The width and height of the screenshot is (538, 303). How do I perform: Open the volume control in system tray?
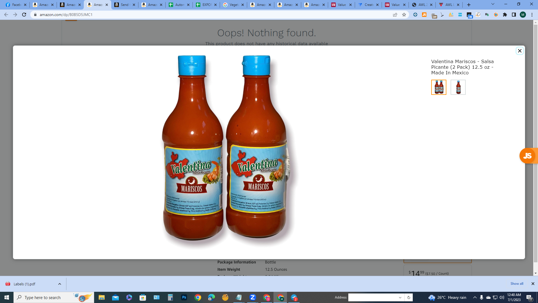pos(502,297)
